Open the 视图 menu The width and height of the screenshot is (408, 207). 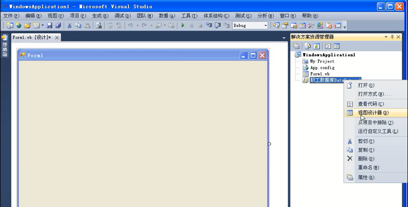(x=56, y=16)
